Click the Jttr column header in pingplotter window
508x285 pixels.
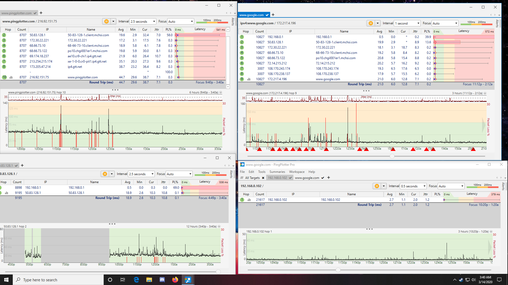(157, 30)
